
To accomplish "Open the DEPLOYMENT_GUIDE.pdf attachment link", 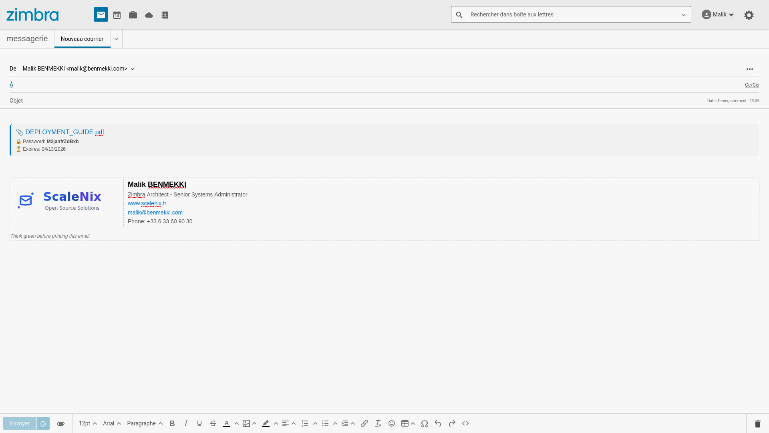I will click(x=64, y=132).
